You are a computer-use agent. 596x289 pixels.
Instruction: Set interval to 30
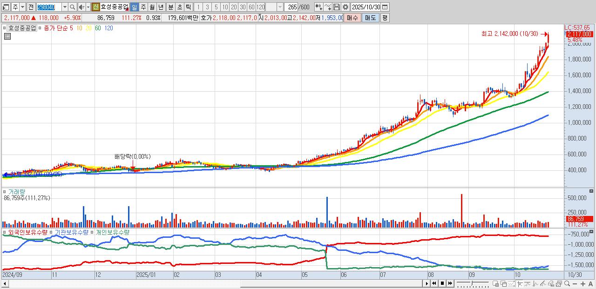click(x=243, y=7)
